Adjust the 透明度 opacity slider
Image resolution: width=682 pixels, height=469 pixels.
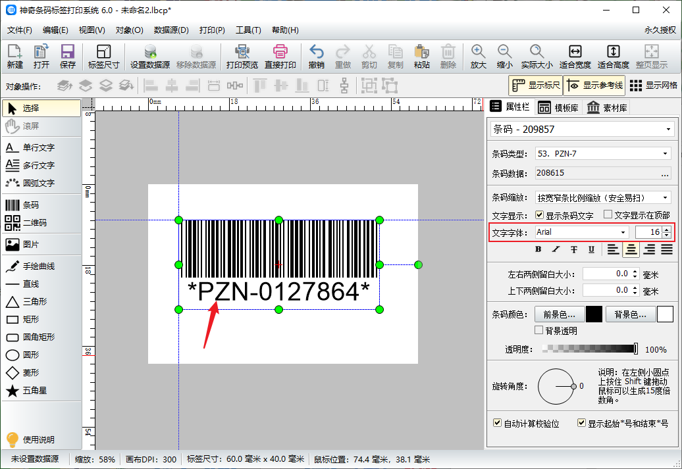(590, 349)
